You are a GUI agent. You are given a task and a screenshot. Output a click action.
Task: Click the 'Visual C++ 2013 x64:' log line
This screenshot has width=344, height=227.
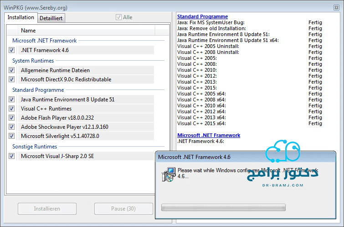coord(201,117)
